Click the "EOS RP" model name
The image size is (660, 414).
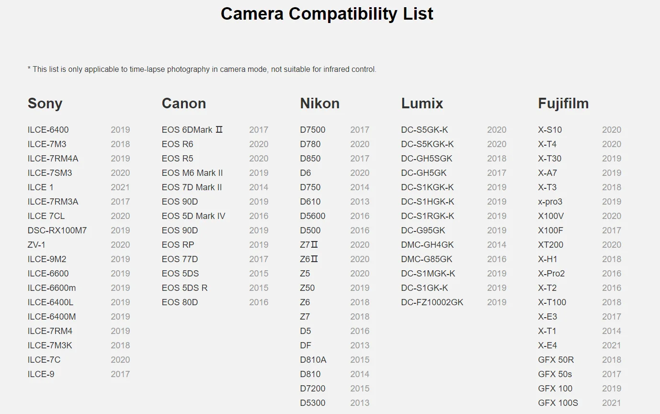[x=178, y=245]
